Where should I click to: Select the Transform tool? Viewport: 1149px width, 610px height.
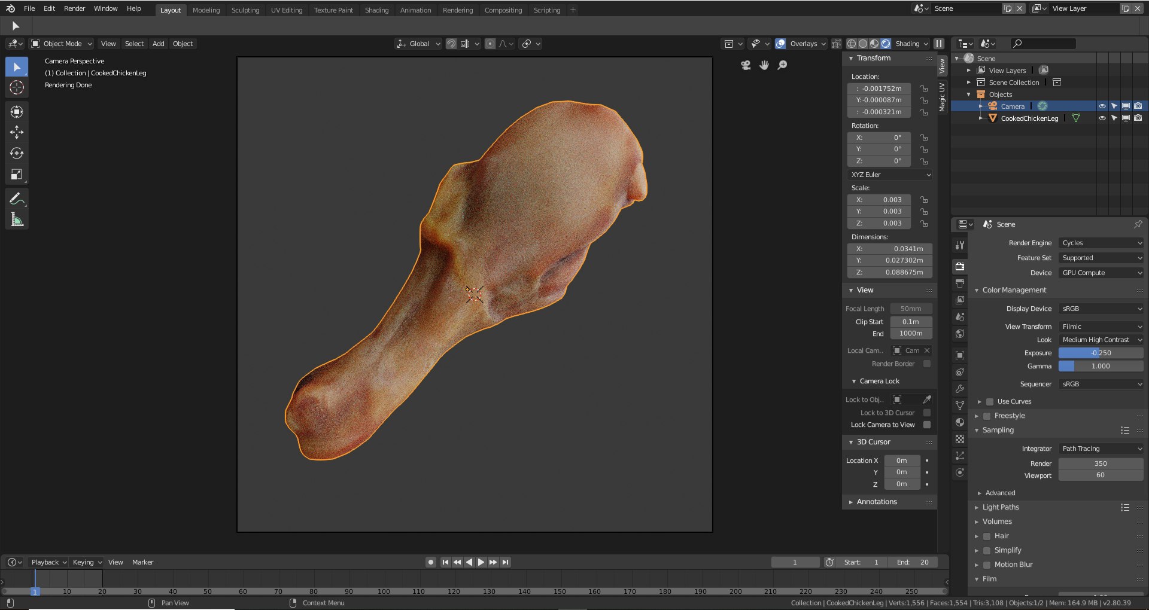click(x=17, y=111)
